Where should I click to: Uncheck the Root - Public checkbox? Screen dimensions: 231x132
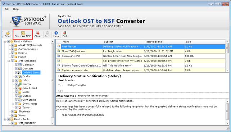(8, 119)
